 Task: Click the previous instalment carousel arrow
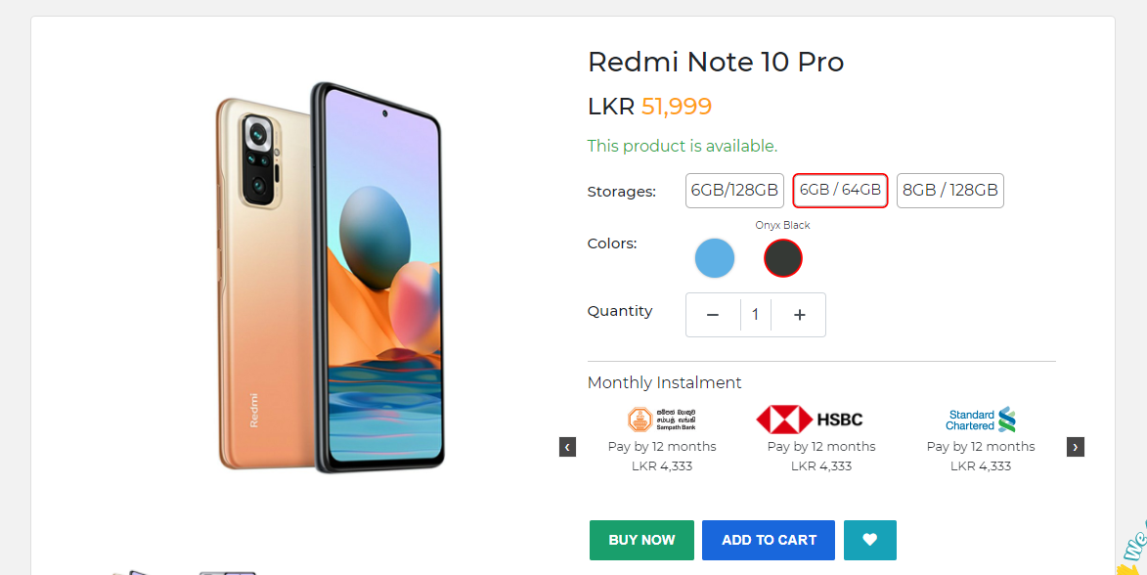(568, 446)
